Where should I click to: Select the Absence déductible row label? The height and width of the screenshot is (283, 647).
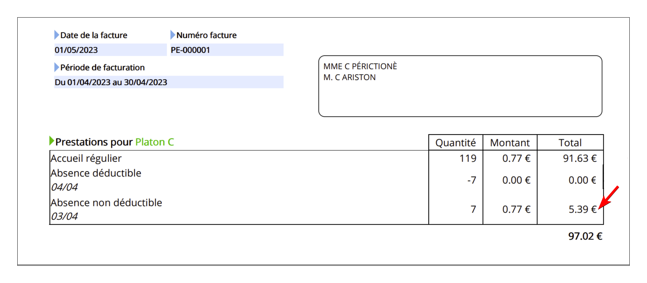tap(96, 173)
